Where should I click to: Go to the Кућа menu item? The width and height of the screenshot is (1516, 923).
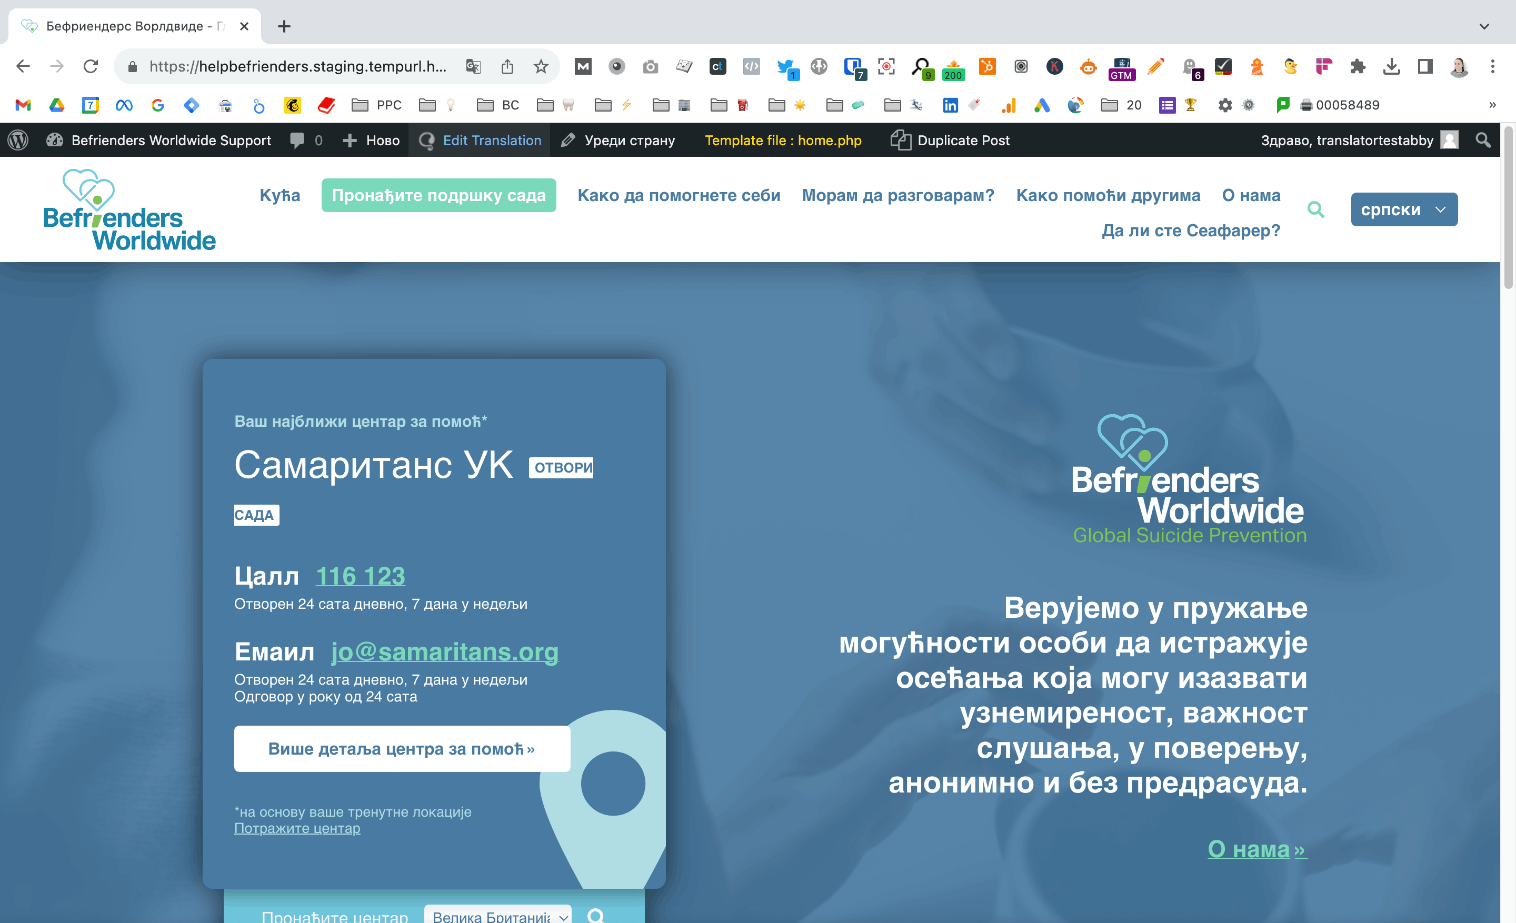(x=280, y=196)
